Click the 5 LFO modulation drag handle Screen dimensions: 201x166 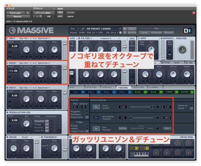coord(145,92)
